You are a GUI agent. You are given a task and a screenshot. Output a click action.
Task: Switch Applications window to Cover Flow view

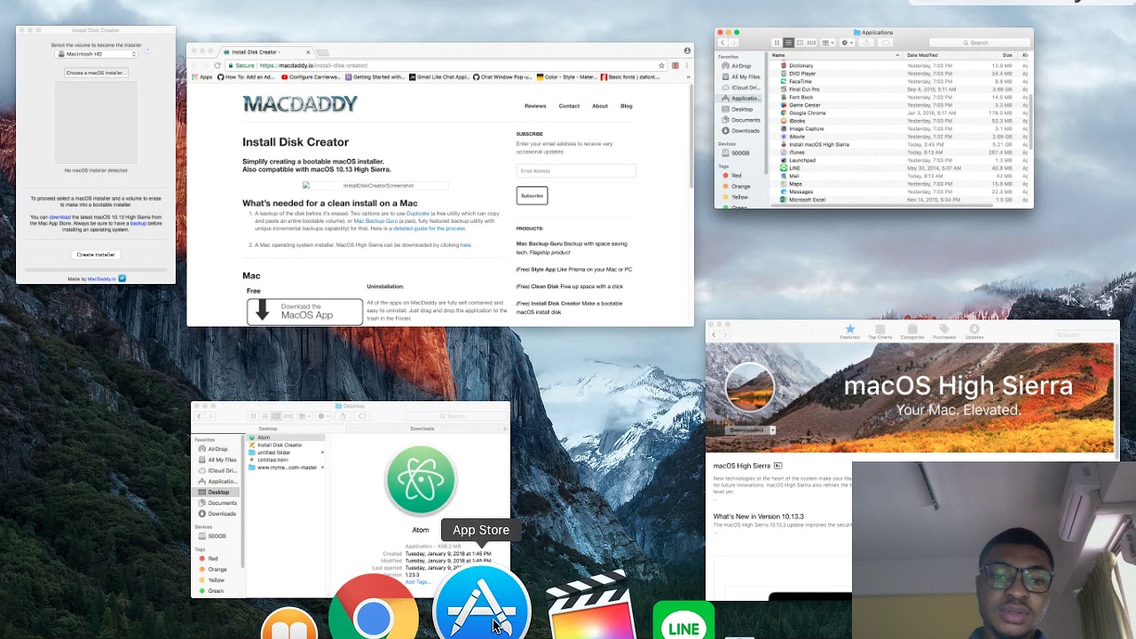811,43
